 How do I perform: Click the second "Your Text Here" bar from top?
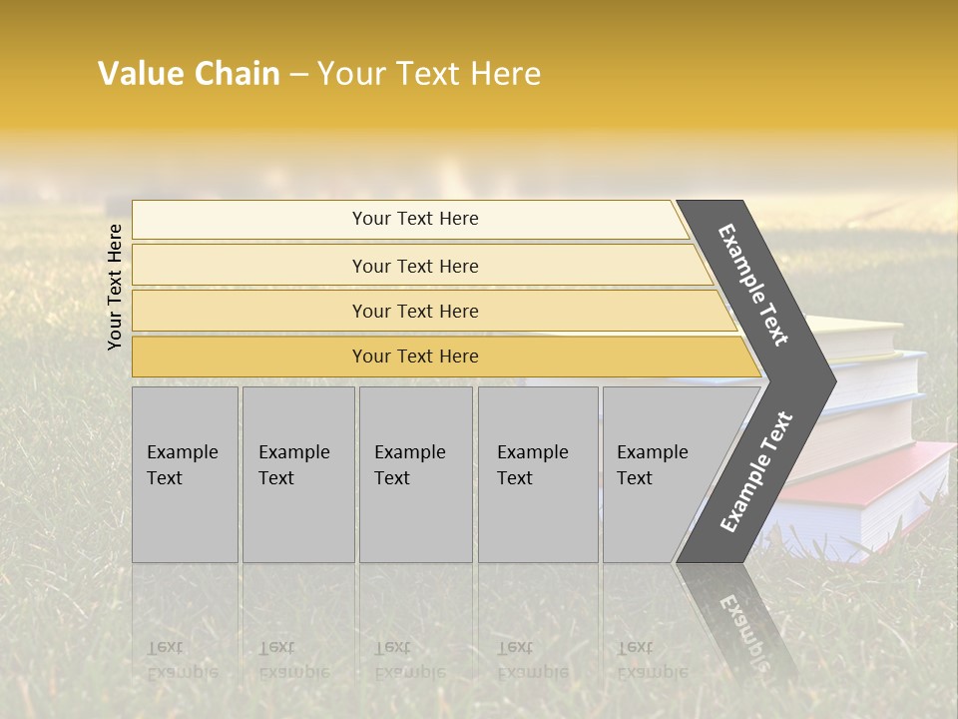pos(415,266)
